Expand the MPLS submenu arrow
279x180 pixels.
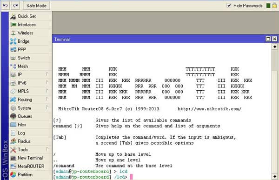tap(47, 91)
